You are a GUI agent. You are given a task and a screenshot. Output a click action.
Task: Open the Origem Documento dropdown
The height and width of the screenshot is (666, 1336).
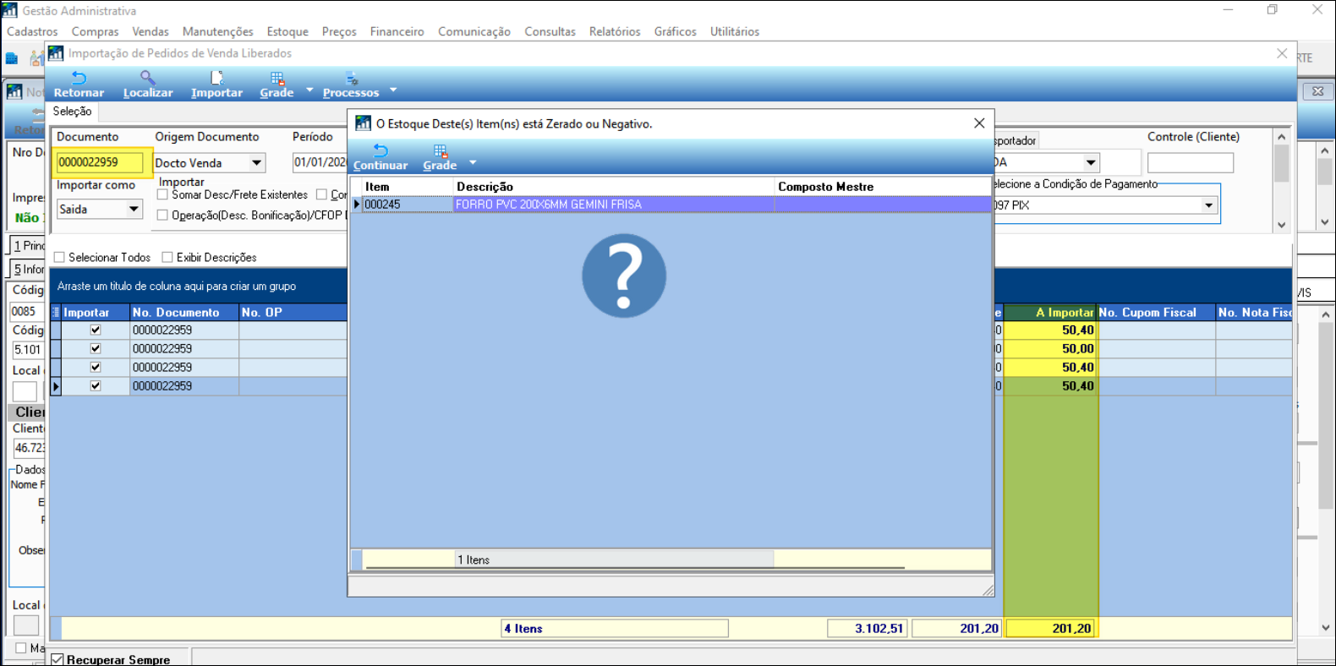coord(256,162)
